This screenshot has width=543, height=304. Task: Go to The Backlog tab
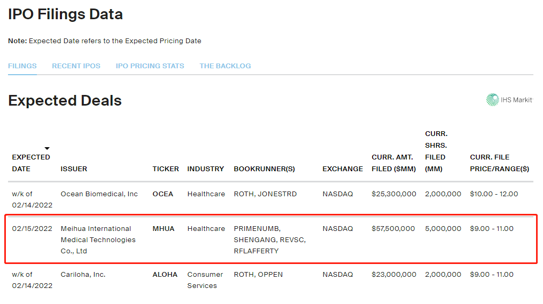(x=225, y=66)
